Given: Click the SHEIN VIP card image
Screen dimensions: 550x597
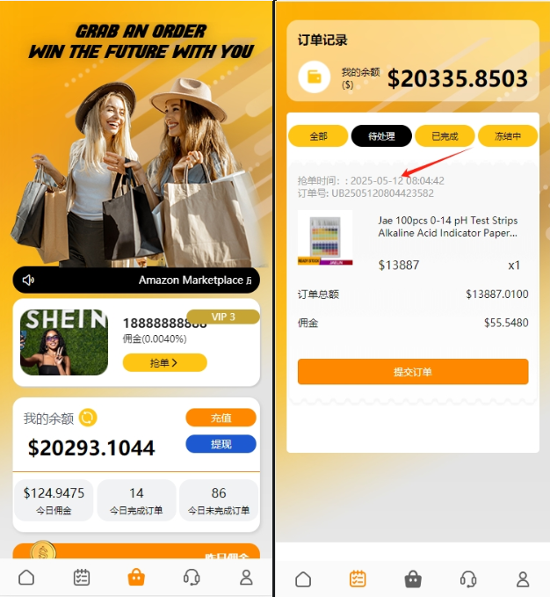Looking at the screenshot, I should pyautogui.click(x=64, y=342).
